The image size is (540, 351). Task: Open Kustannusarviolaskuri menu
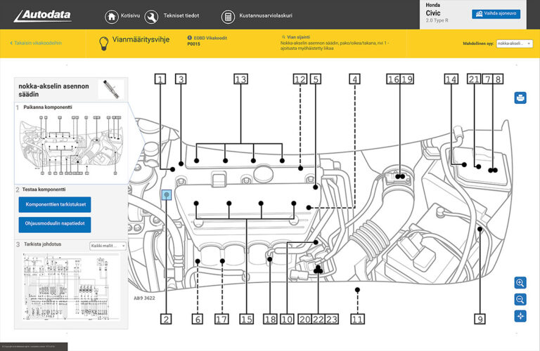tap(266, 15)
